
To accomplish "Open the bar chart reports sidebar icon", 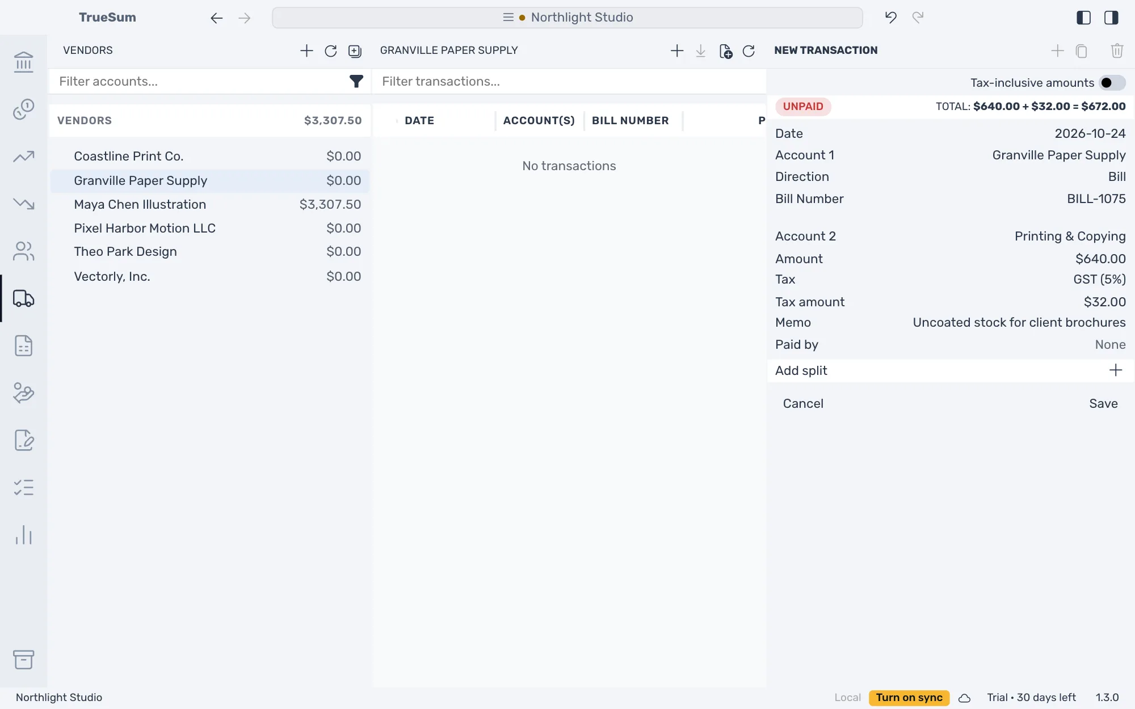I will pos(23,535).
